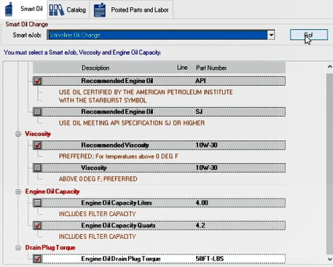Uncheck Engine Oil Capacity Quarts box
333x267 pixels.
pyautogui.click(x=37, y=226)
